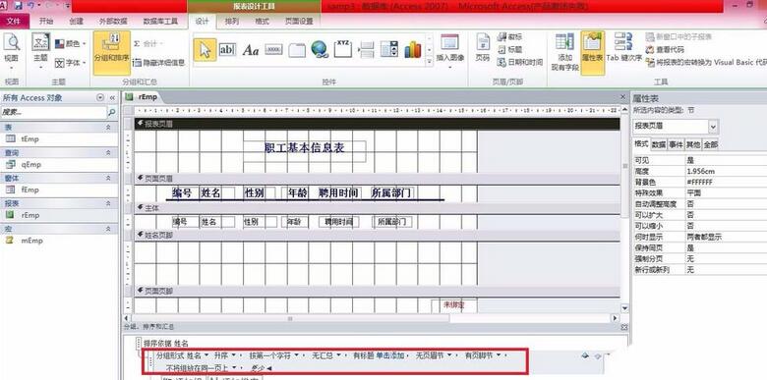Select qEmp query in navigation pane
The image size is (767, 380).
click(30, 165)
